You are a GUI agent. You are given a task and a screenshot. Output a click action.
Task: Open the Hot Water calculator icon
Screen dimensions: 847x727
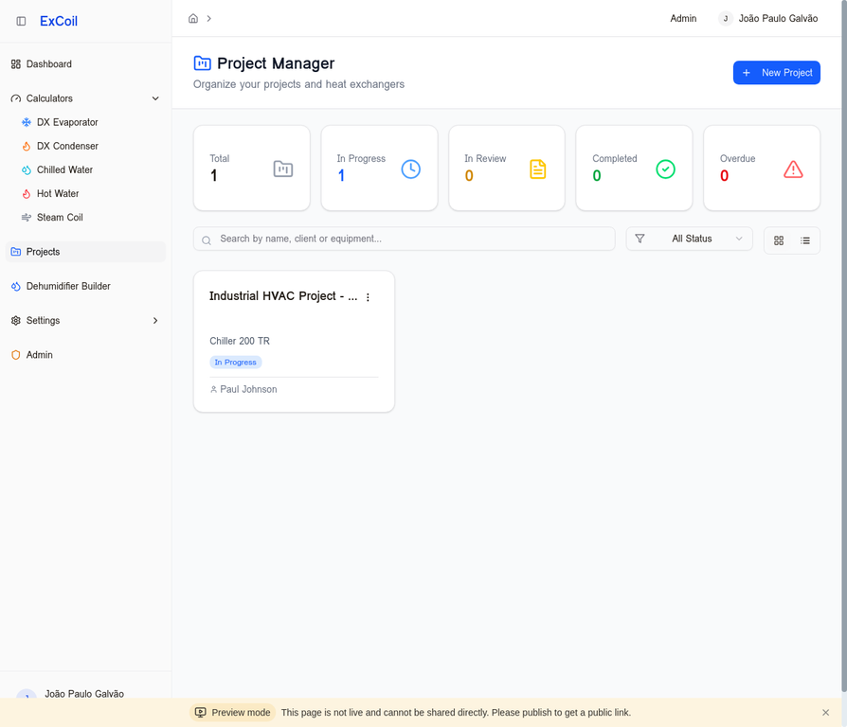pyautogui.click(x=26, y=193)
